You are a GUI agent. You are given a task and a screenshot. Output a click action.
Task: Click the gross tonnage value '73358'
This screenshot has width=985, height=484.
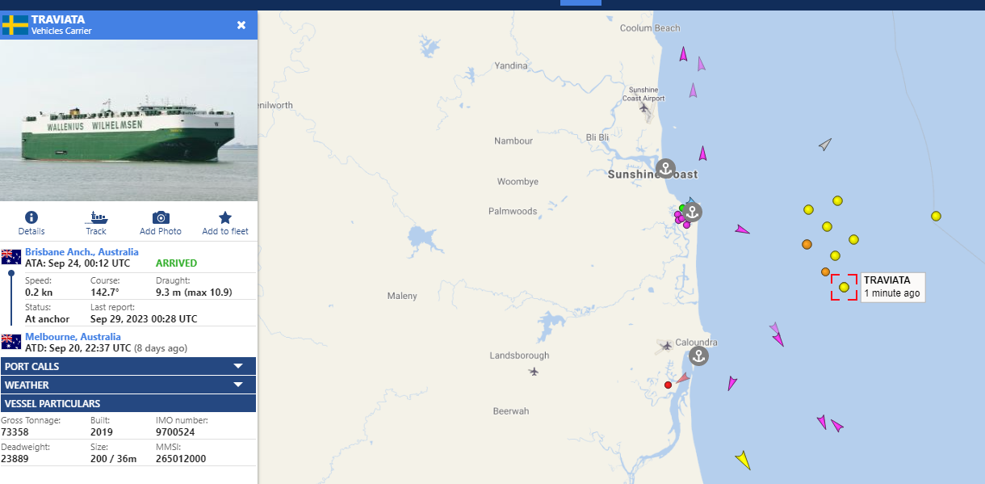[x=15, y=431]
